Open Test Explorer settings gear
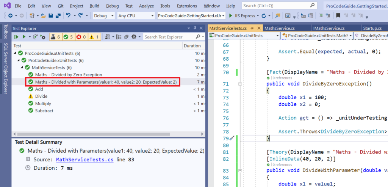The height and width of the screenshot is (187, 388). (x=134, y=37)
